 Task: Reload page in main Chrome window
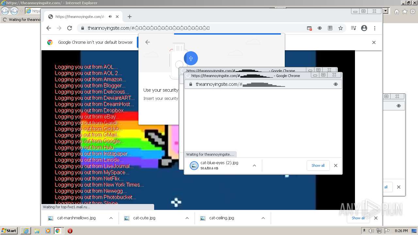[70, 28]
